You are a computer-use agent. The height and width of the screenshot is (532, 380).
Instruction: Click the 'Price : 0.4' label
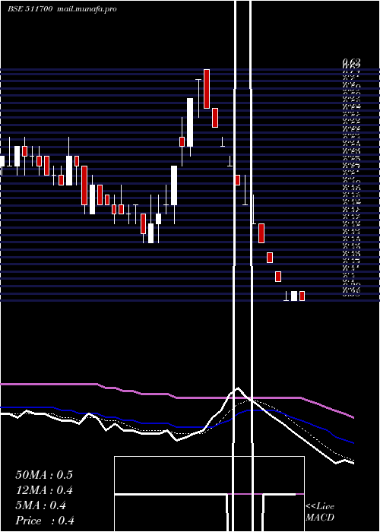[x=45, y=521]
